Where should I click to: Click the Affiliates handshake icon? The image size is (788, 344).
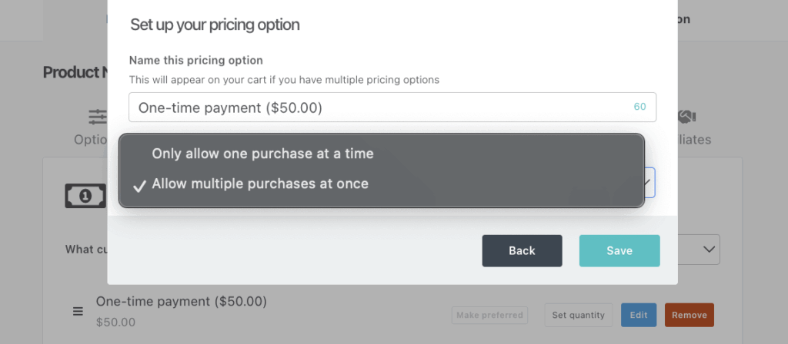tap(686, 117)
